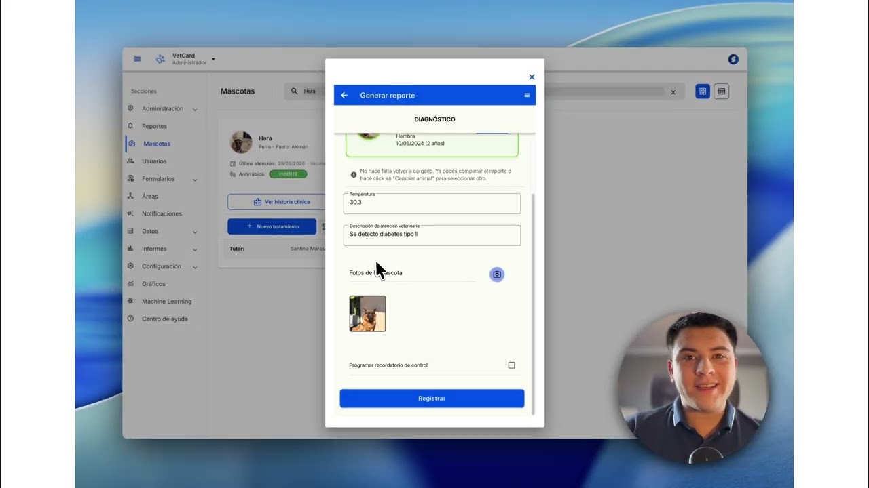Viewport: 869px width, 488px height.
Task: Click the search magnifier icon in Mascotas
Action: click(x=294, y=91)
